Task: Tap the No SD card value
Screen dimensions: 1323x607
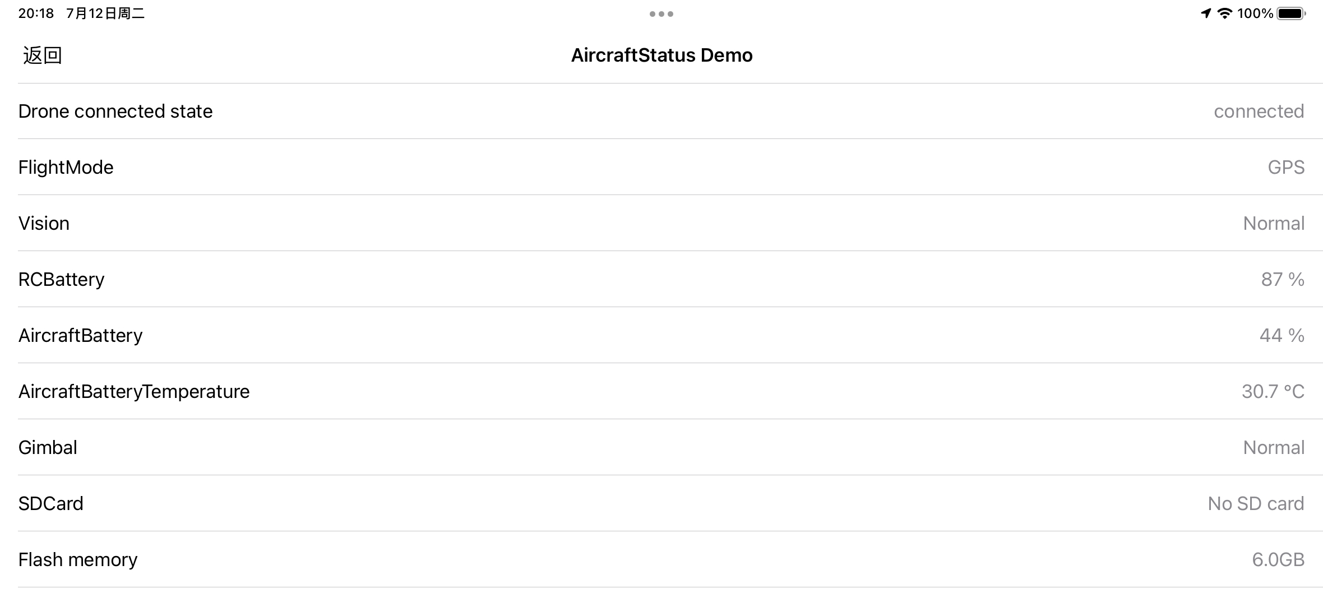Action: coord(1256,503)
